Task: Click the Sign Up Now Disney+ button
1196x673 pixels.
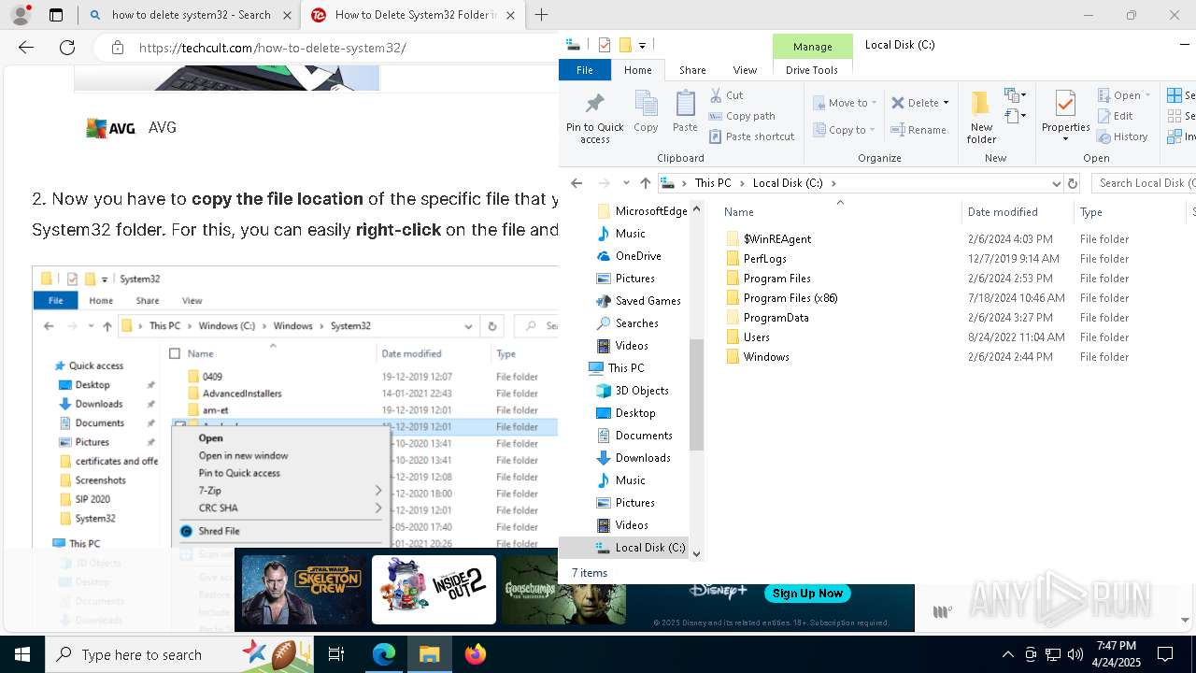Action: (807, 594)
